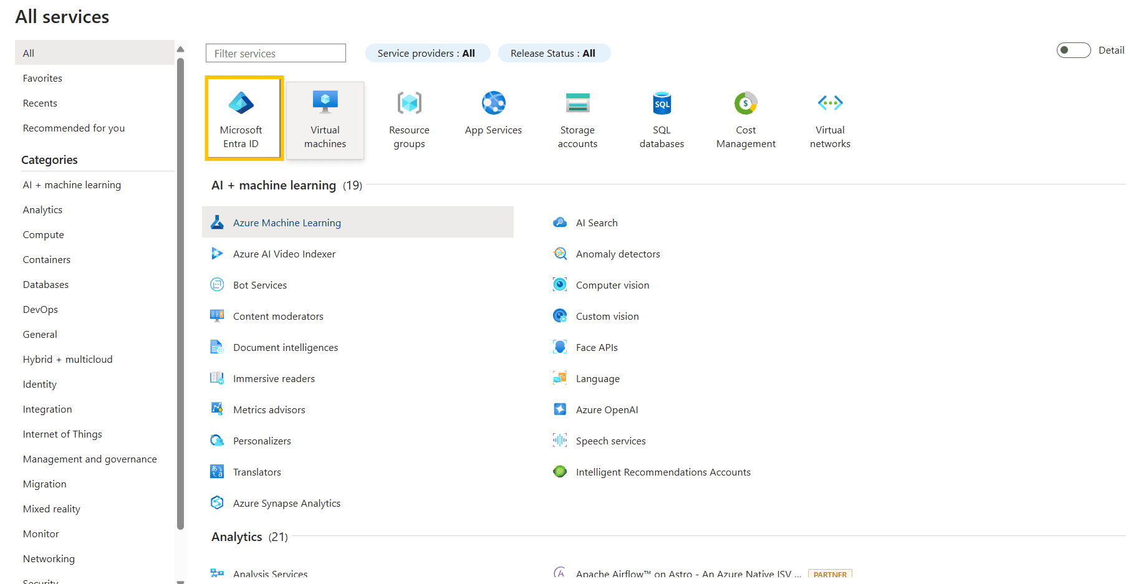Screen dimensions: 1126x584
Task: Click the Speech services icon
Action: (x=560, y=441)
